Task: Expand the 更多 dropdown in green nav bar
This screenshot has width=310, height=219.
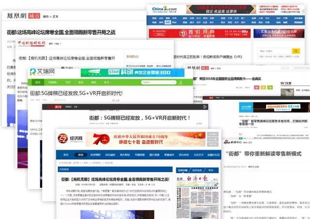Action: click(108, 82)
